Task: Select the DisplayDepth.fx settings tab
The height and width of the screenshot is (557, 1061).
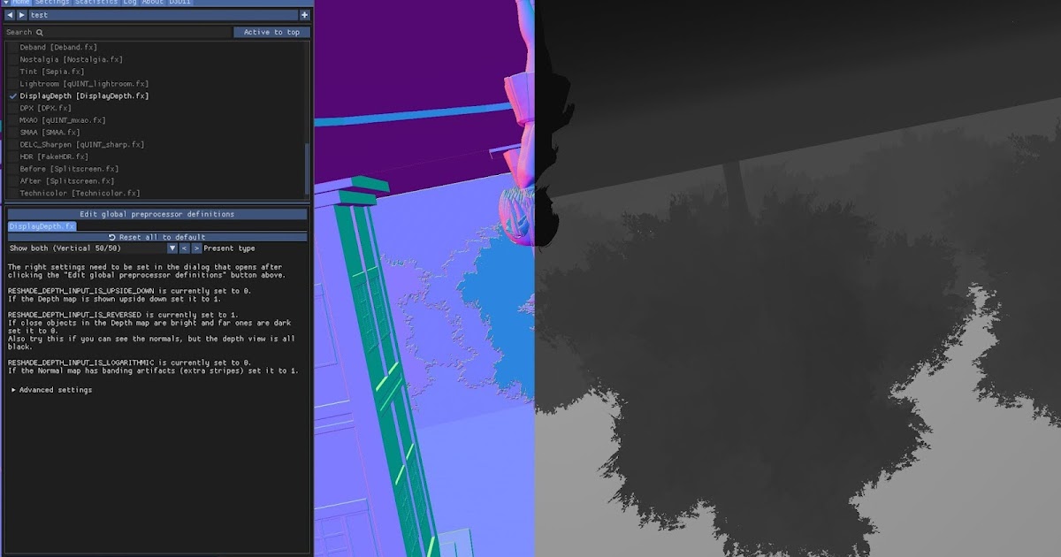Action: pos(40,226)
